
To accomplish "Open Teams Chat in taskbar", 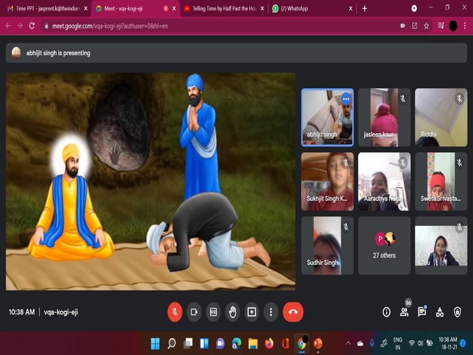I will (220, 344).
